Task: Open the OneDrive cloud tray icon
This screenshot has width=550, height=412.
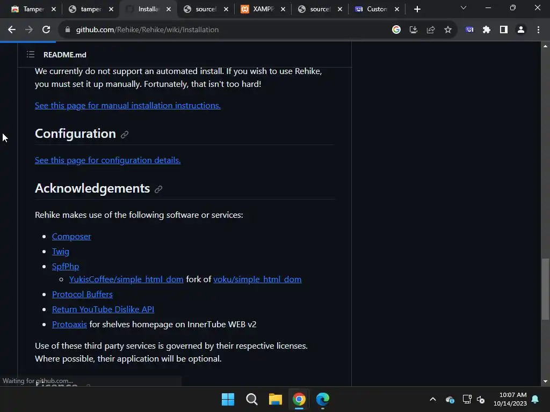Action: click(450, 399)
